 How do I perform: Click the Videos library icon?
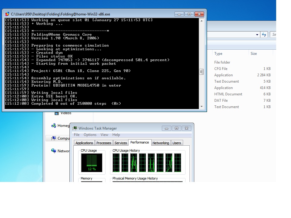57,113
